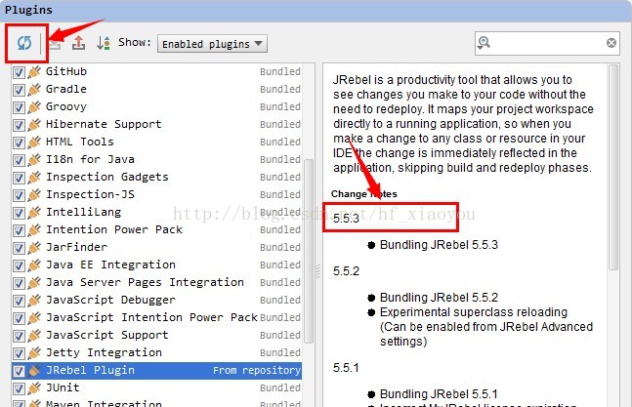Screen dimensions: 632x407
Task: Select the Hibernate Support plugin row
Action: point(157,125)
